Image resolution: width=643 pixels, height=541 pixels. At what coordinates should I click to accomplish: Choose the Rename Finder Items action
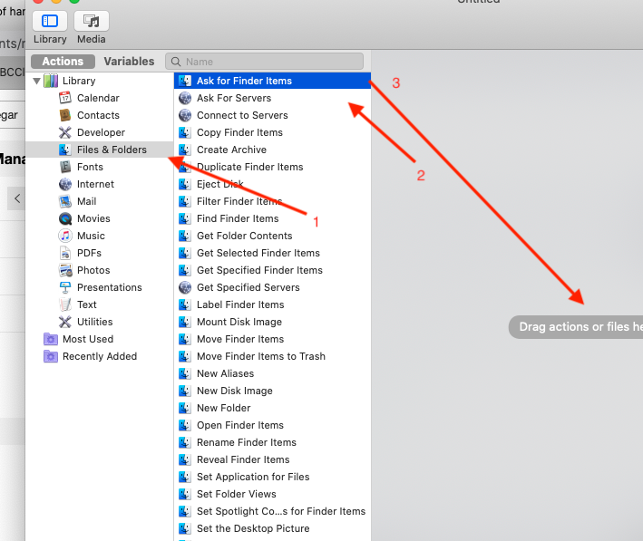coord(246,442)
